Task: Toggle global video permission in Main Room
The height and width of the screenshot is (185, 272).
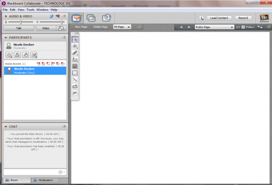Action: pyautogui.click(x=43, y=64)
